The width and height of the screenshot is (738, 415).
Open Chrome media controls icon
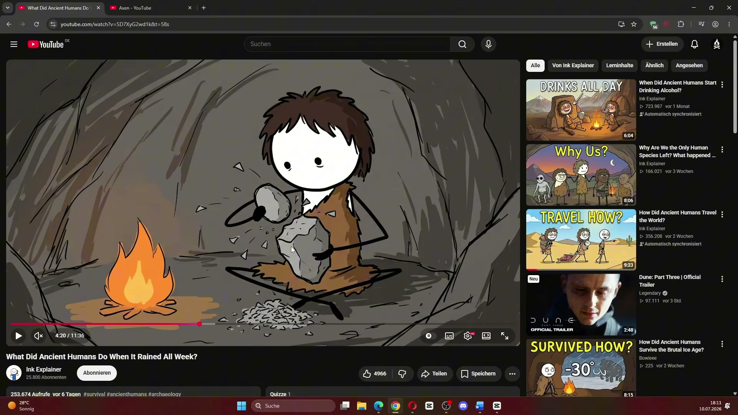coord(701,24)
